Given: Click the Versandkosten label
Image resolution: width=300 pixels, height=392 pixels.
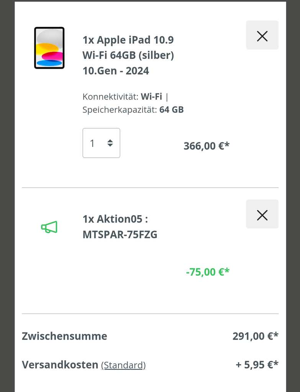Looking at the screenshot, I should coord(60,365).
